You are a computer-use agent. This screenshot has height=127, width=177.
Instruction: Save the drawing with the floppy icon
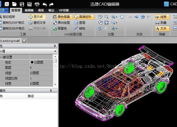(22, 4)
